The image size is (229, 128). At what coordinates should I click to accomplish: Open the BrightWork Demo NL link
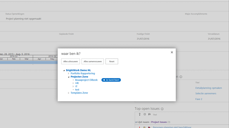tap(79, 70)
